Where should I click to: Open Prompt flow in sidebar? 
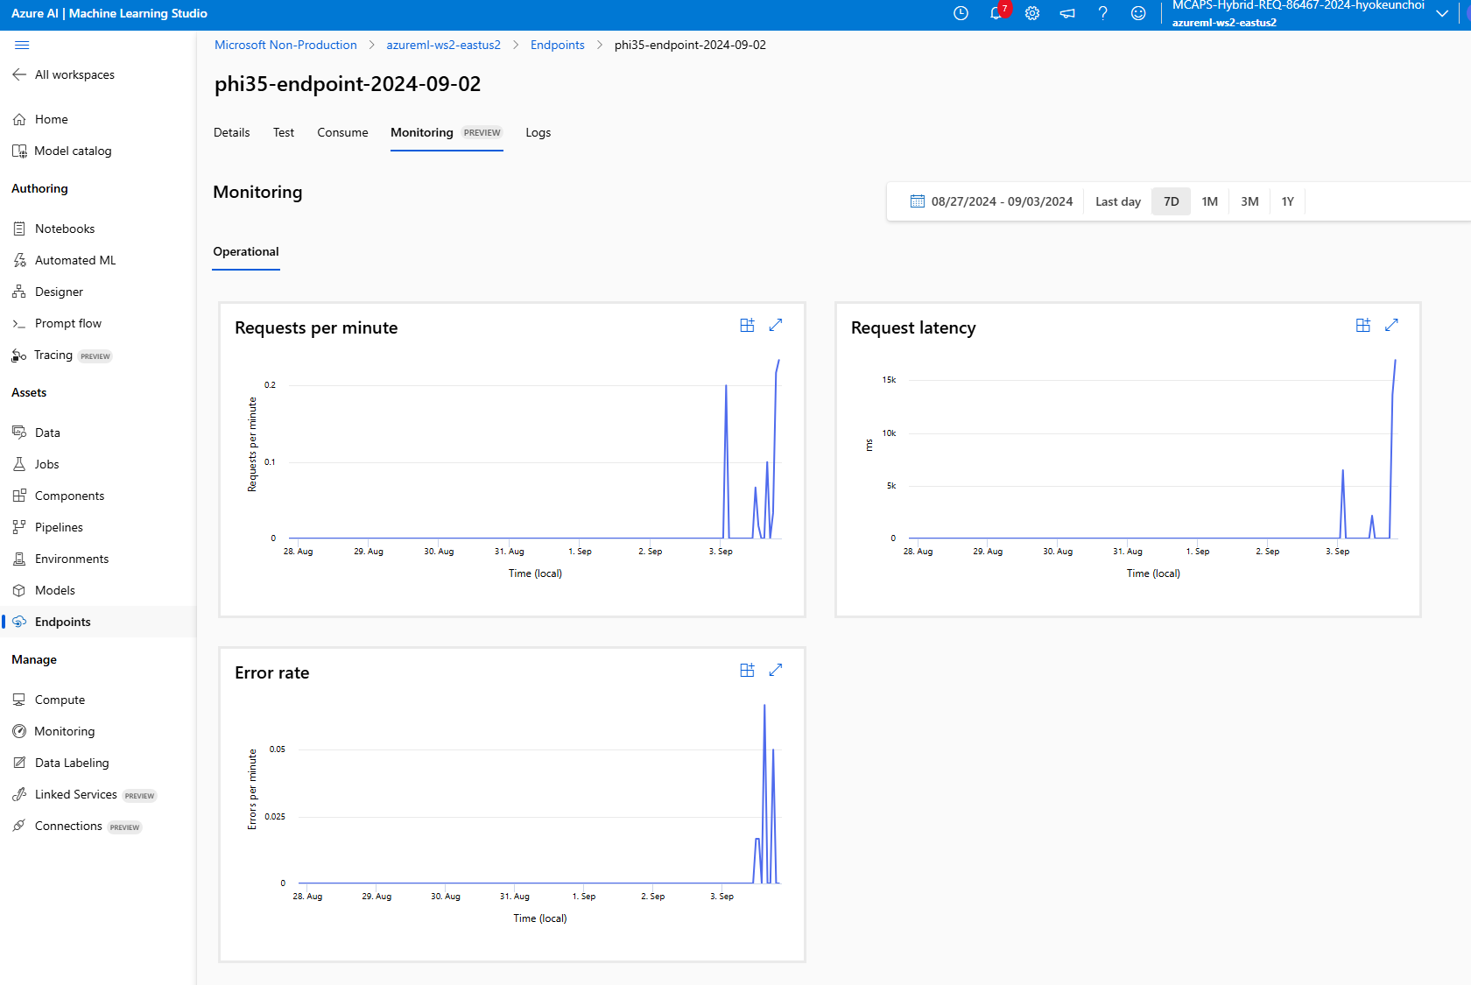click(57, 323)
